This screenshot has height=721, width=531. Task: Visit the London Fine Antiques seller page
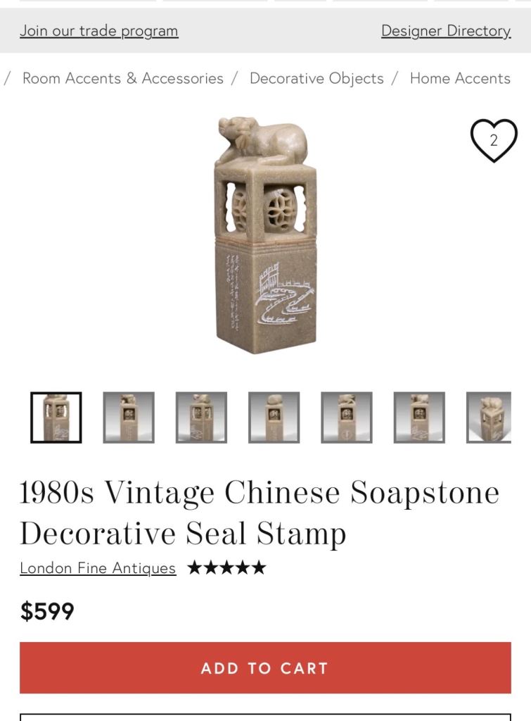[98, 568]
